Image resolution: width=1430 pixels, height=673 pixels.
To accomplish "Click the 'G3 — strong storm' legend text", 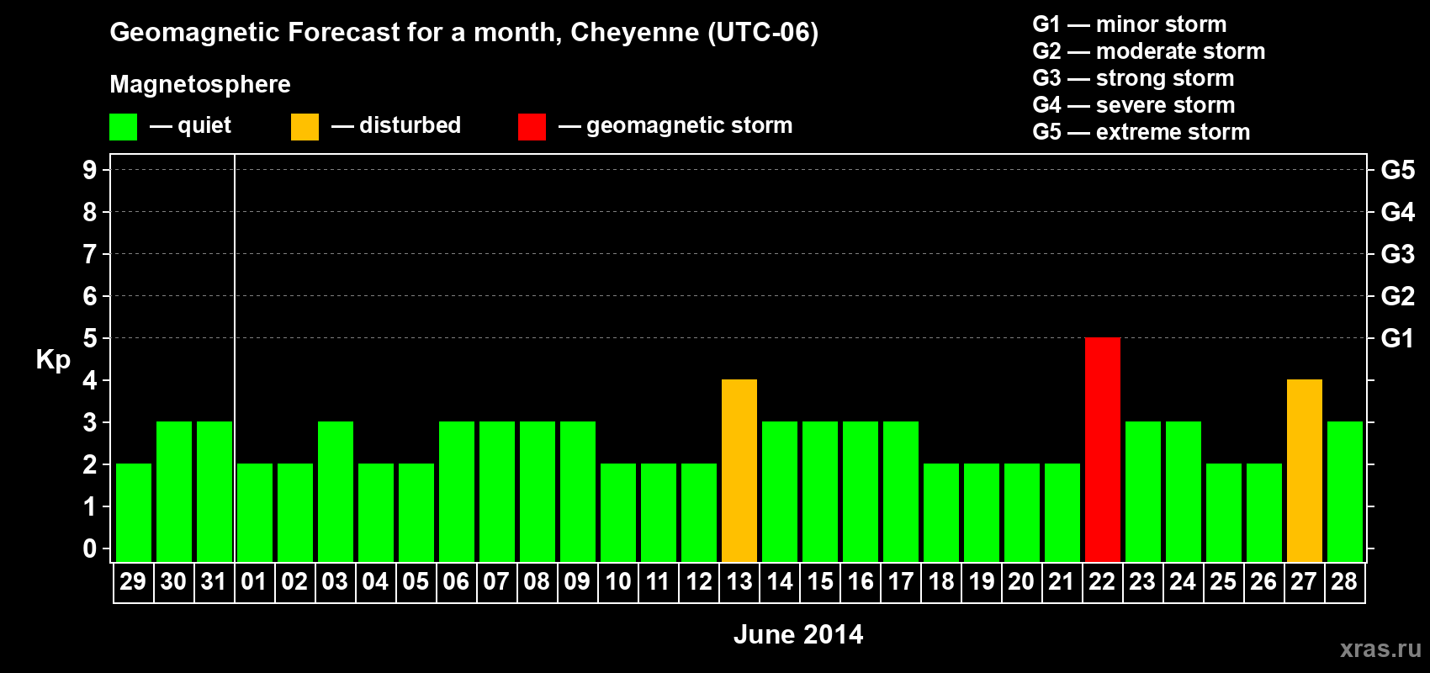I will pyautogui.click(x=1133, y=78).
